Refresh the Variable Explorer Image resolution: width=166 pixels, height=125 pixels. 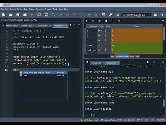pos(119,21)
